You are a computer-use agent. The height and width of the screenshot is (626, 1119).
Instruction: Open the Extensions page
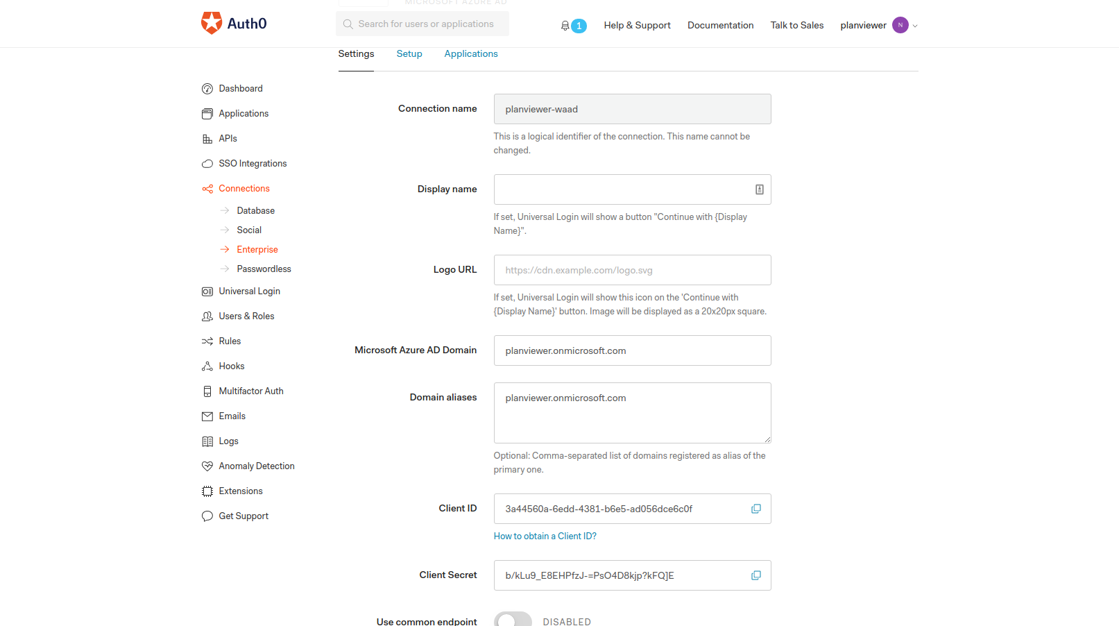point(240,491)
